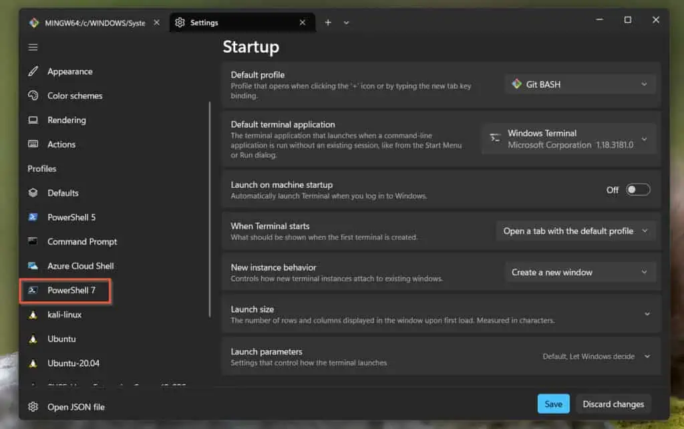Select the PowerShell 7 profile

(71, 290)
